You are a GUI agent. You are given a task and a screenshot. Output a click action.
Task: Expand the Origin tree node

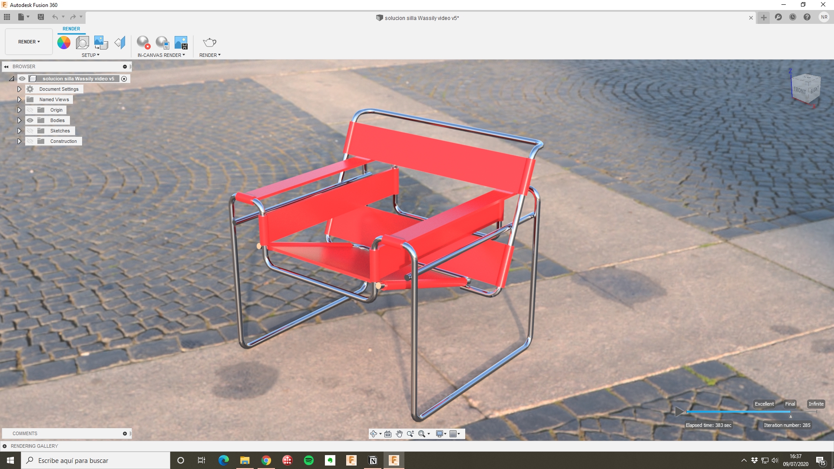click(x=19, y=110)
